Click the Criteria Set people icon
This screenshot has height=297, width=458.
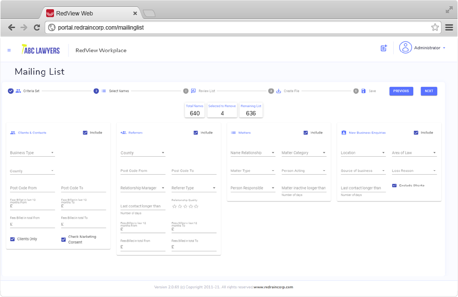pos(18,91)
